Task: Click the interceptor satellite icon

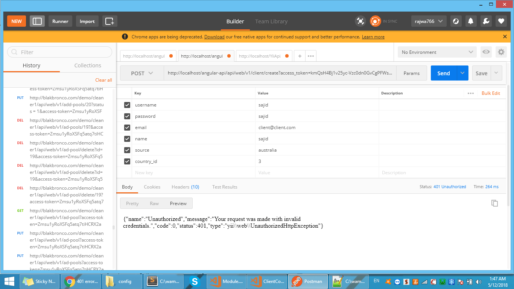Action: 360,21
